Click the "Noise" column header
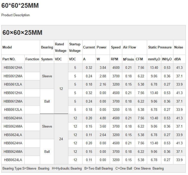The image size is (188, 175). coord(178,47)
